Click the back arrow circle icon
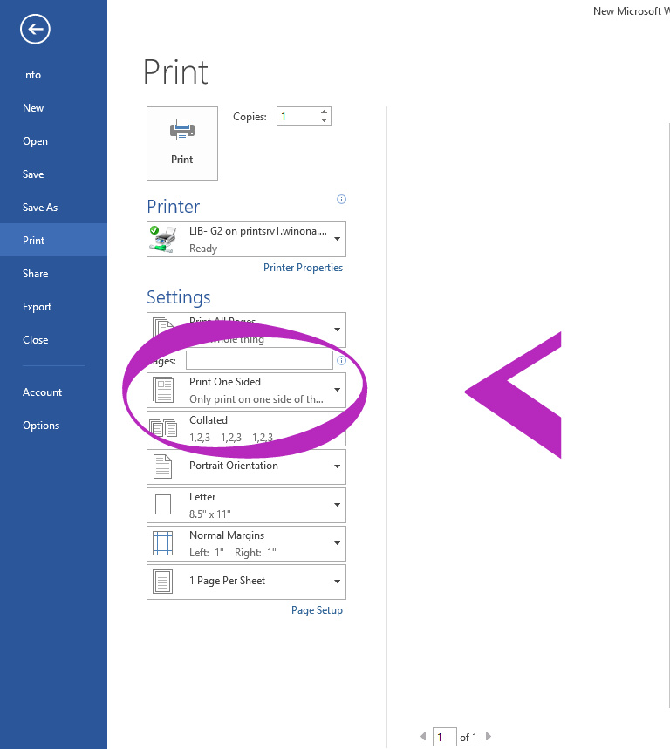The height and width of the screenshot is (749, 670). (x=35, y=30)
